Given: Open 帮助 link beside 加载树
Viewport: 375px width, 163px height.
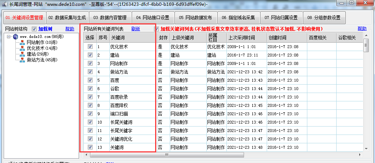Looking at the screenshot, I should point(70,29).
